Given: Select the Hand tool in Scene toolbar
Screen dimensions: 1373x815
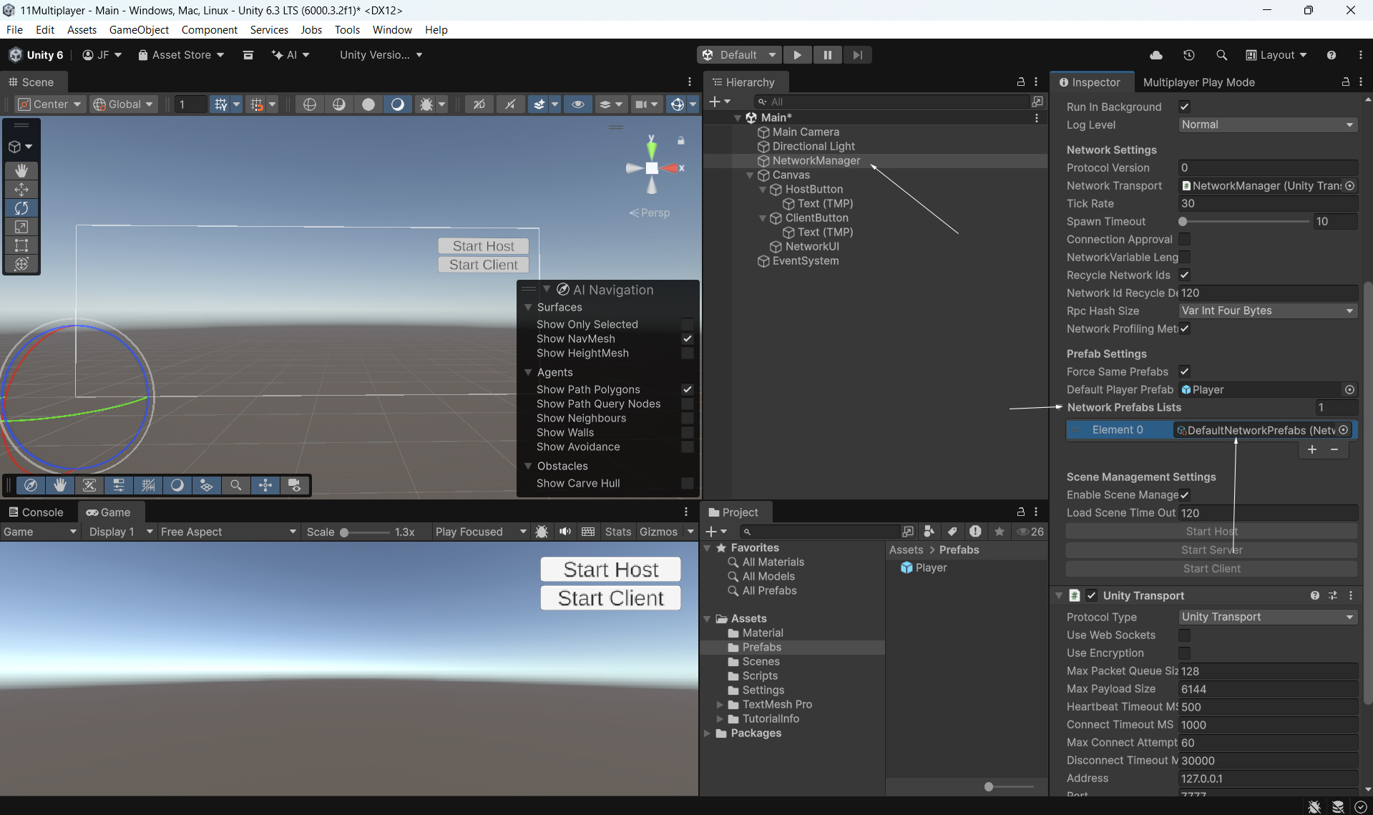Looking at the screenshot, I should 21,170.
